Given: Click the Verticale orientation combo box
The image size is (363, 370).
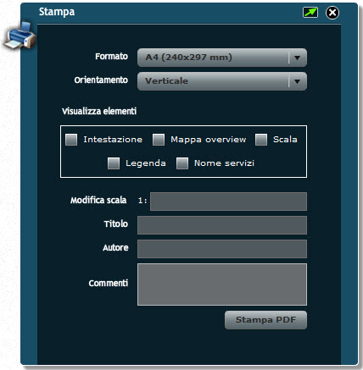Looking at the screenshot, I should [x=222, y=81].
